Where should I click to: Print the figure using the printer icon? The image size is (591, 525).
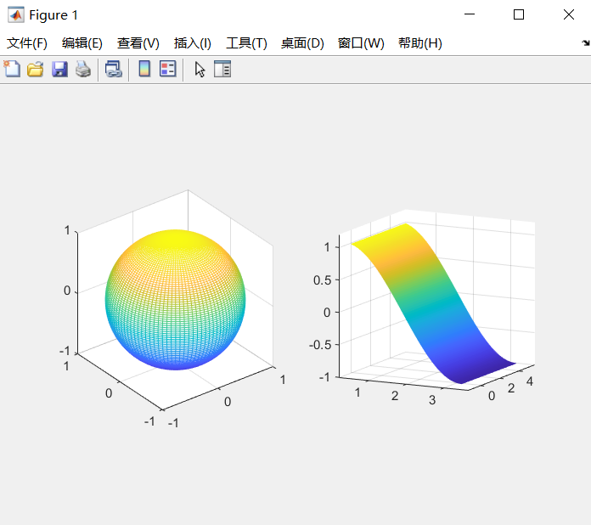pyautogui.click(x=83, y=70)
